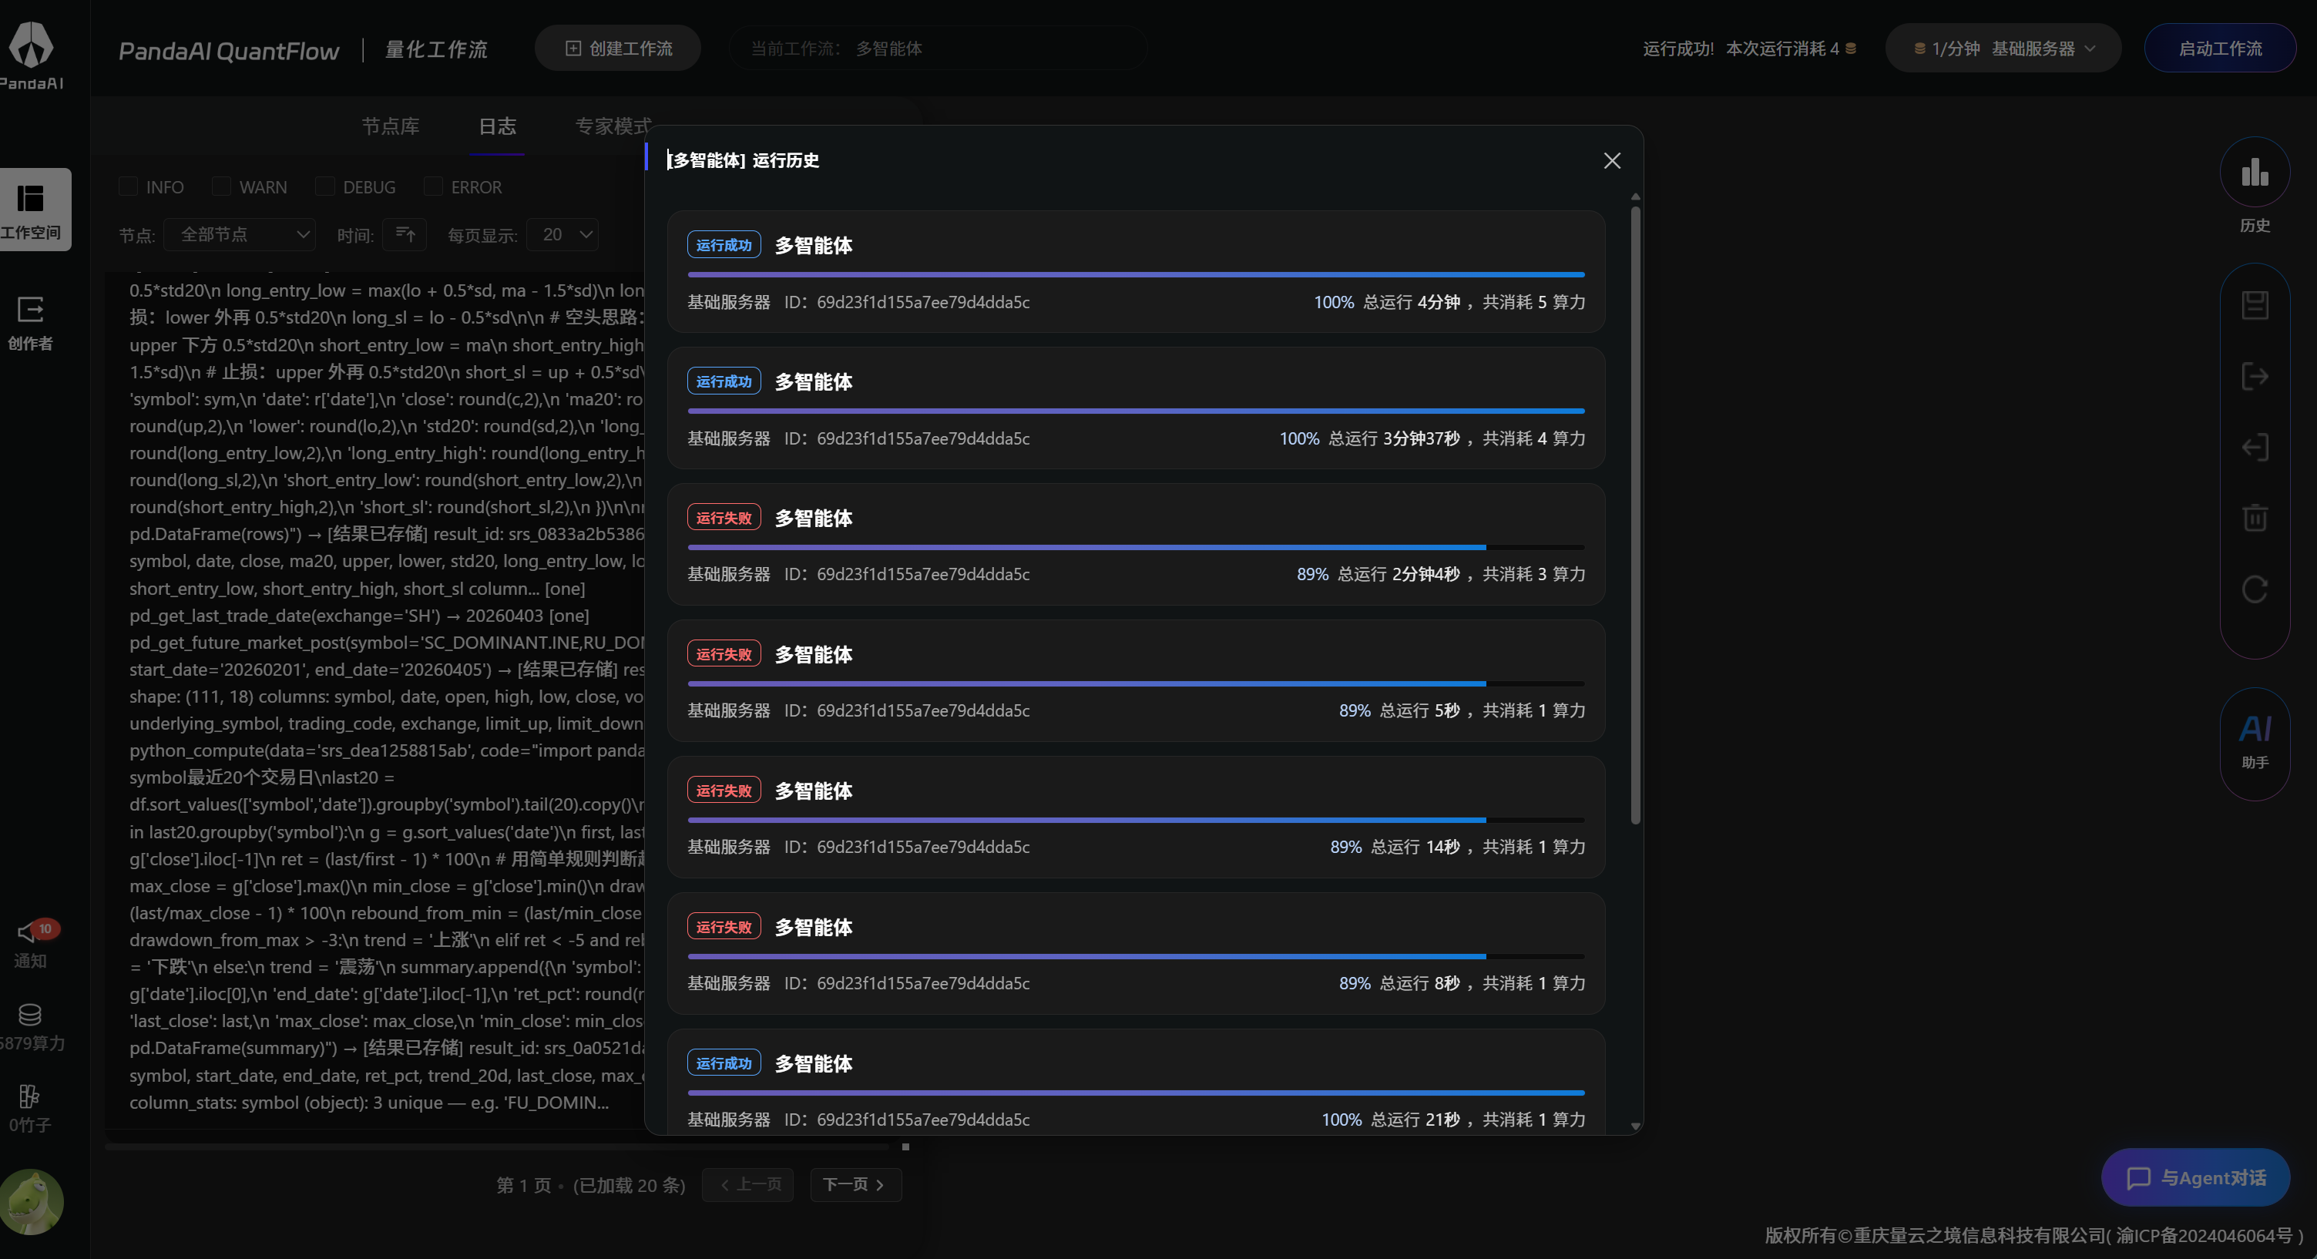
Task: Click the first run's progress bar
Action: [1135, 274]
